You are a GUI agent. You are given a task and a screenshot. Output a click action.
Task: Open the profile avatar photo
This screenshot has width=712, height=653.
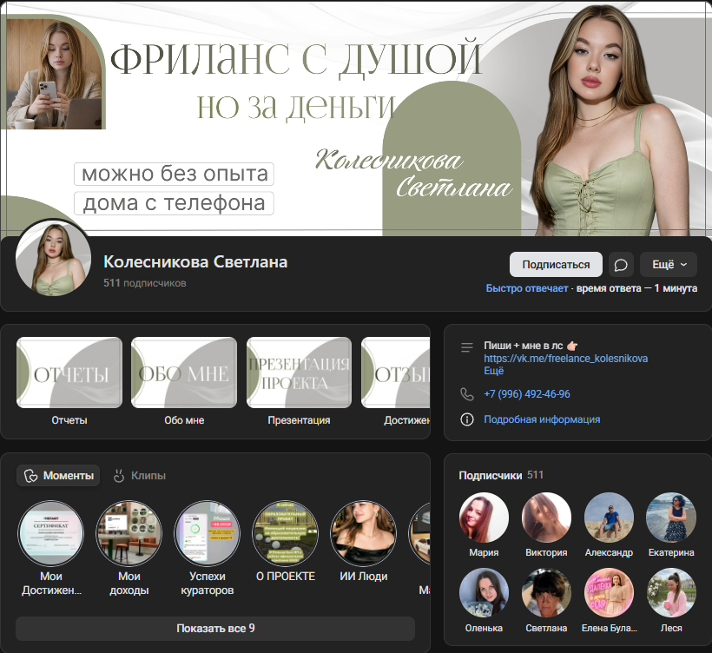[x=54, y=258]
